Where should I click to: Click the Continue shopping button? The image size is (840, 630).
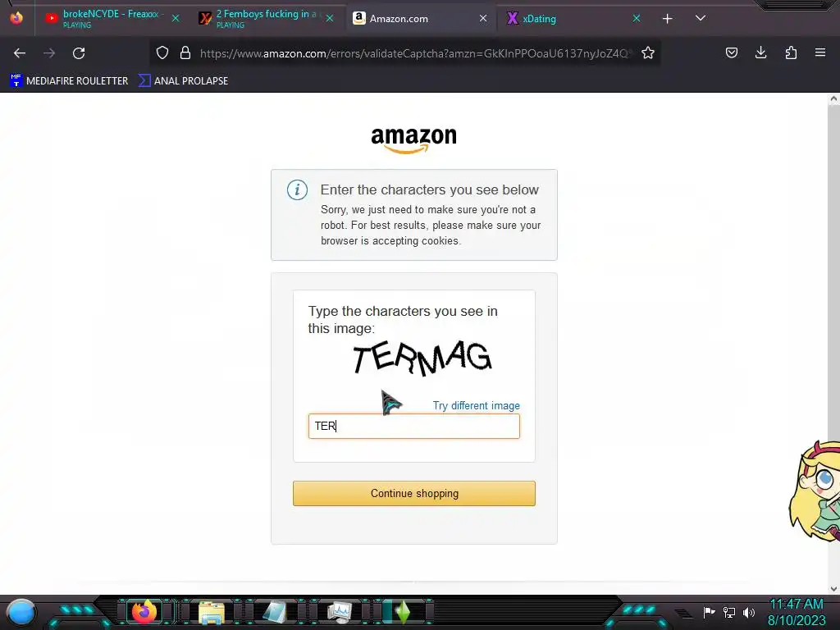click(414, 493)
